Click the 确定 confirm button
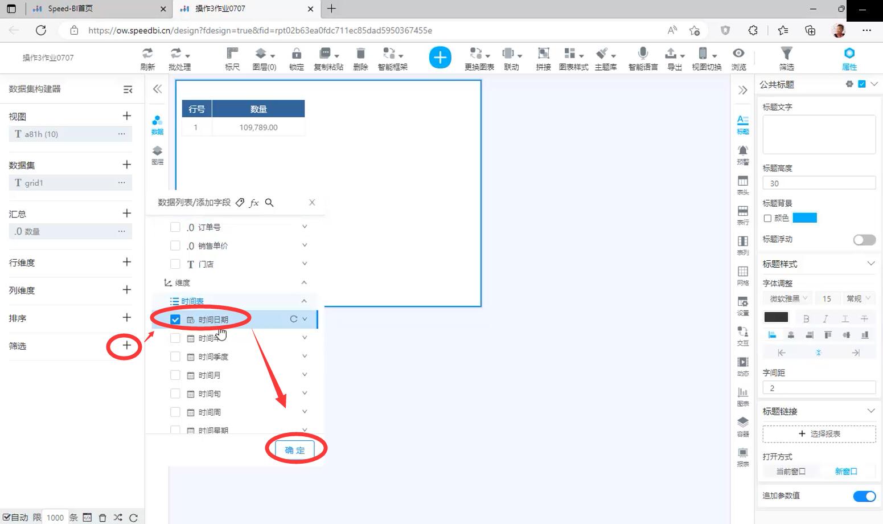Viewport: 883px width, 524px height. point(294,450)
